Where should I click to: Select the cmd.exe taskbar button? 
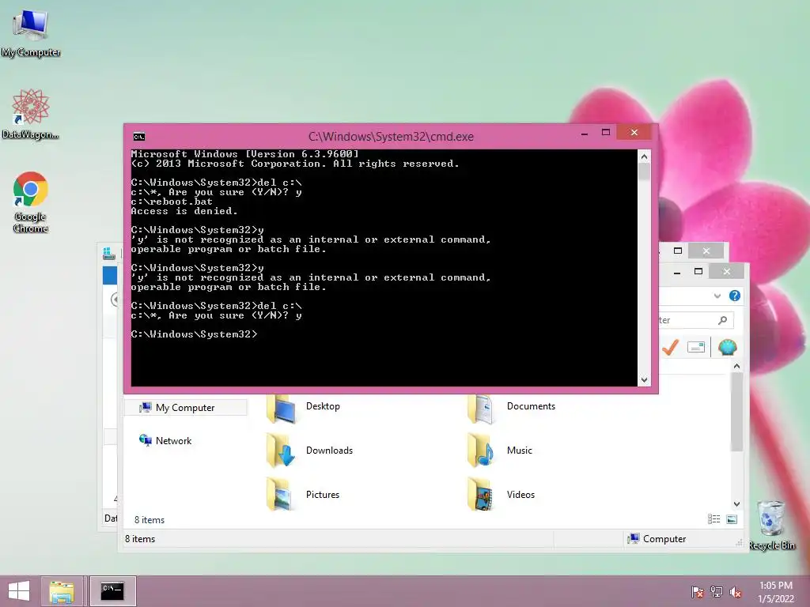112,591
